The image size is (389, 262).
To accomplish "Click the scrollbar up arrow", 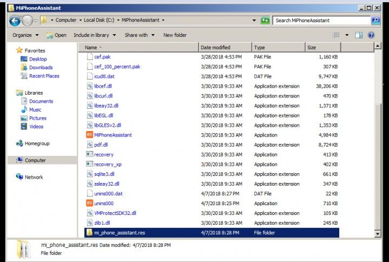I will (x=377, y=45).
